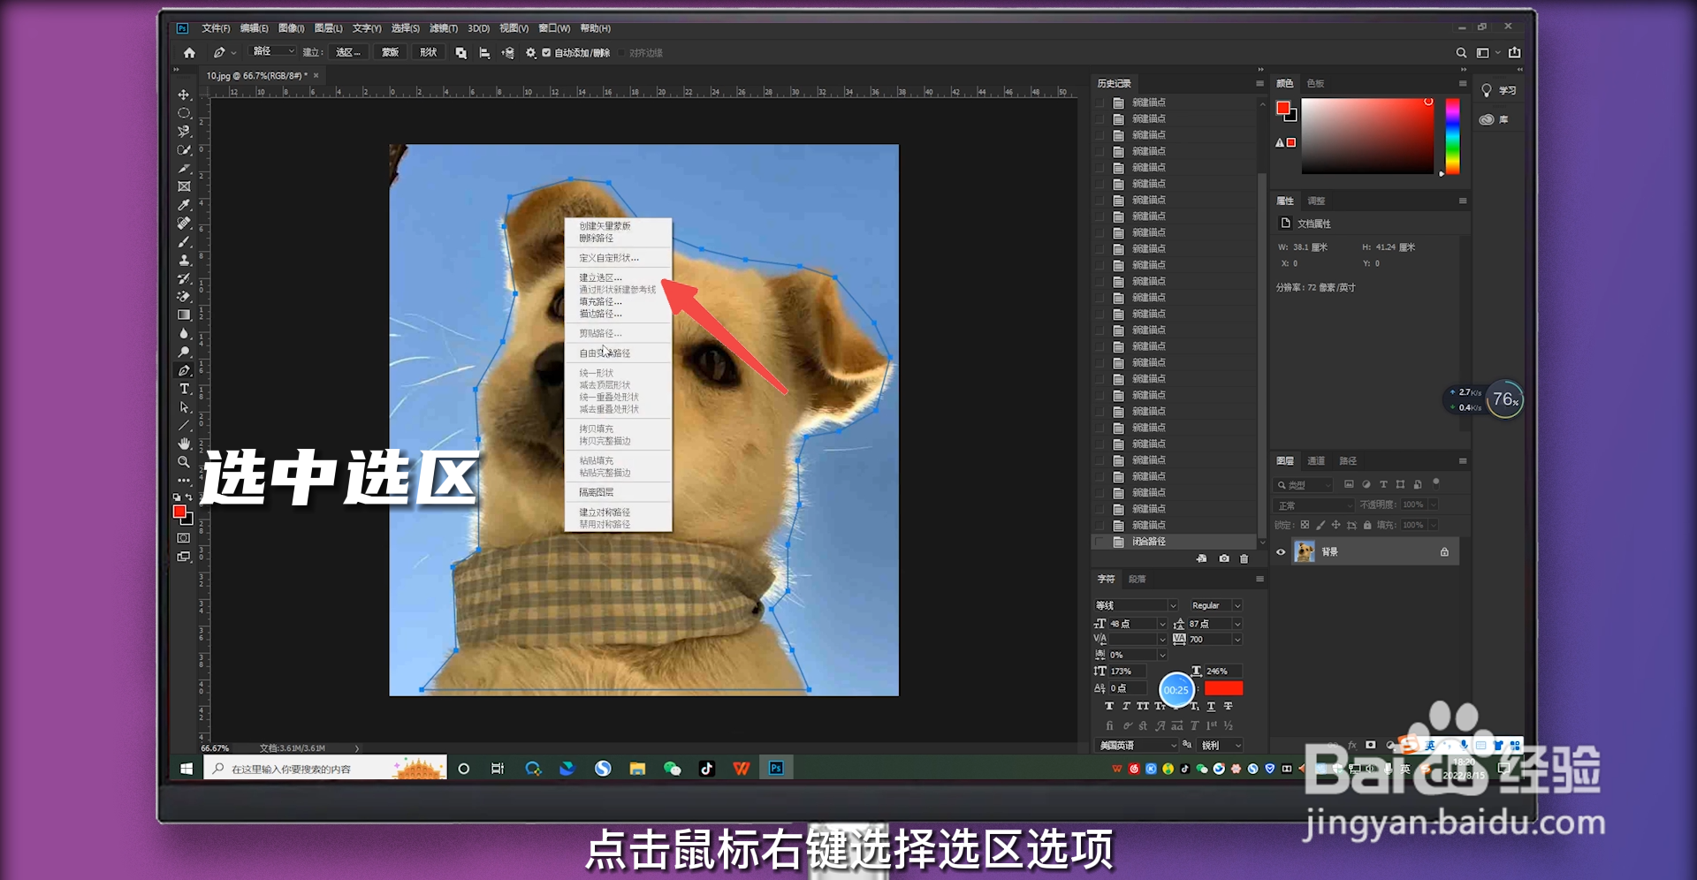Select the Eyedropper tool in the toolbox
The image size is (1697, 880).
pyautogui.click(x=184, y=205)
